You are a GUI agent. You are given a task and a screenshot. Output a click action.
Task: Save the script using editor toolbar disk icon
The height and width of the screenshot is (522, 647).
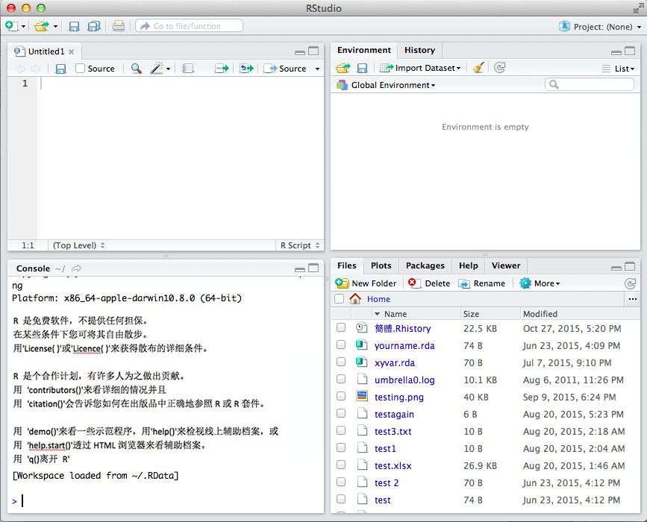tap(60, 69)
